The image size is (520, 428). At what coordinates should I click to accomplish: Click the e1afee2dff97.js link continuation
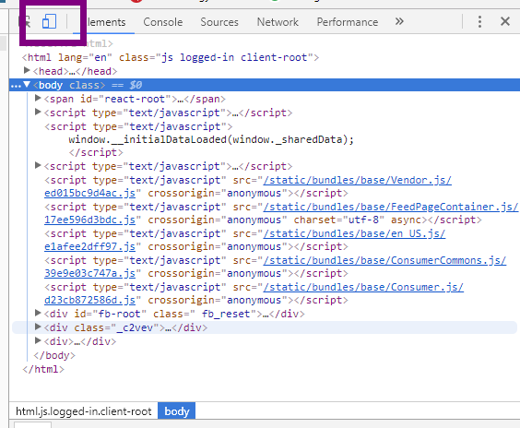89,247
